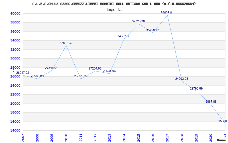Click the 2011 x-axis year label
This screenshot has width=228, height=143.
point(81,138)
